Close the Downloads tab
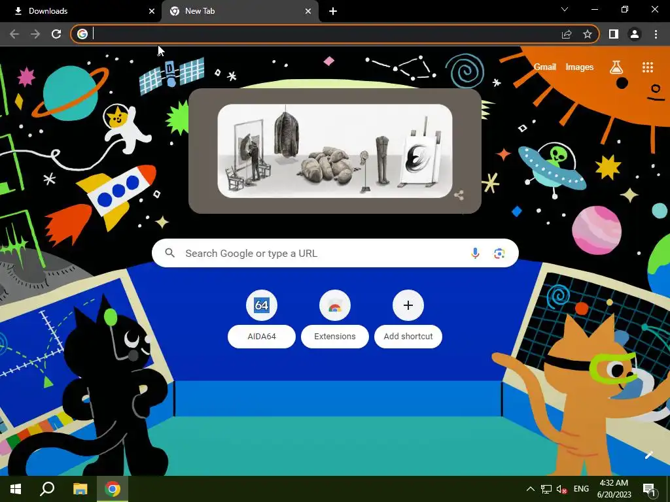 pos(152,11)
